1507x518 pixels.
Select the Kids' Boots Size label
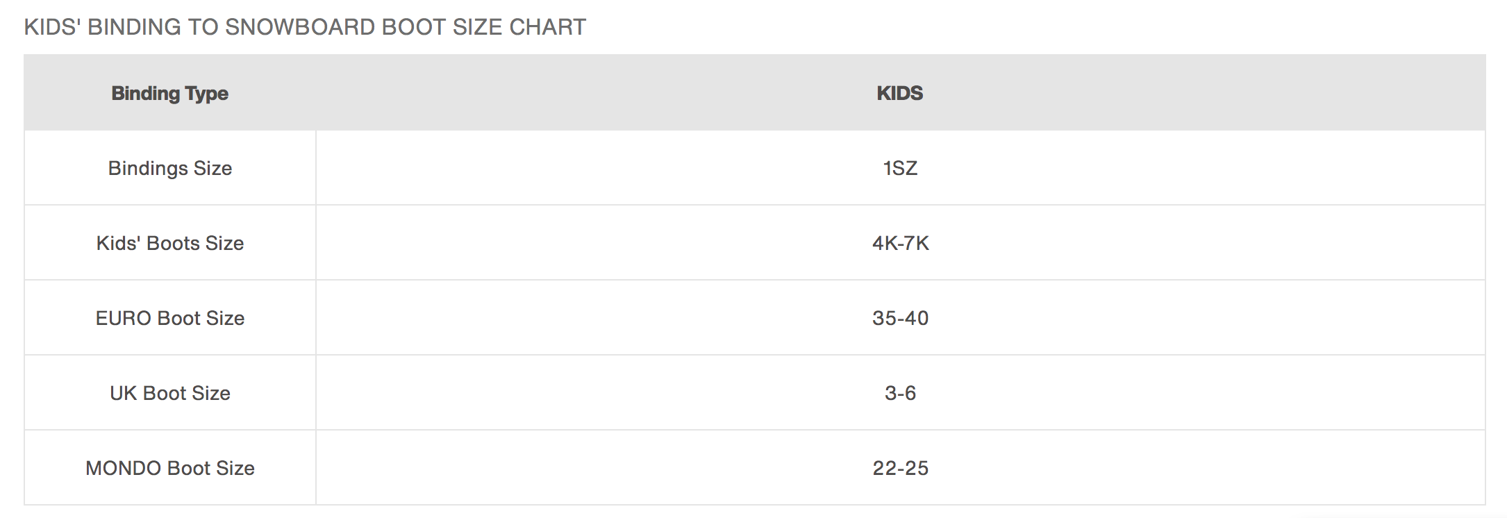pos(169,243)
